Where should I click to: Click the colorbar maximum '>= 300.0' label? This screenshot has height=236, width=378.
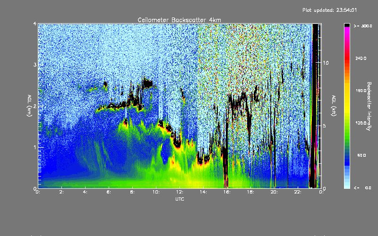click(x=363, y=26)
